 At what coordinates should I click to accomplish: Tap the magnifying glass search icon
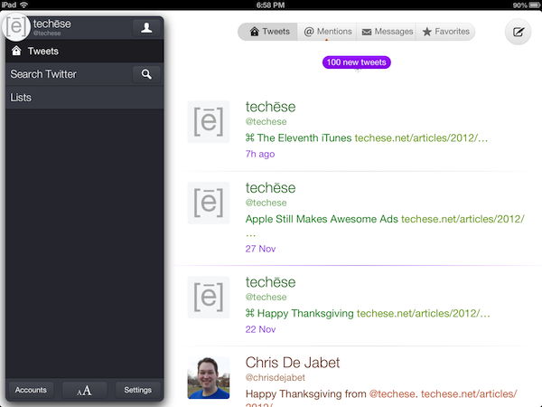tap(146, 74)
